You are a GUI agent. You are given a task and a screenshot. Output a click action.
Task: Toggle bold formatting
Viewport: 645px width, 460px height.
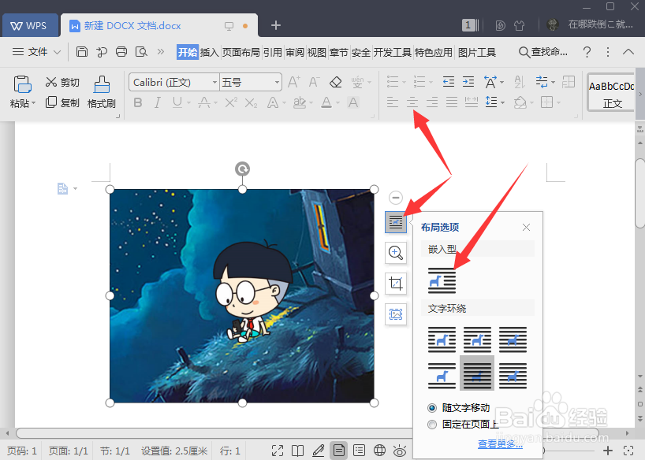[138, 102]
